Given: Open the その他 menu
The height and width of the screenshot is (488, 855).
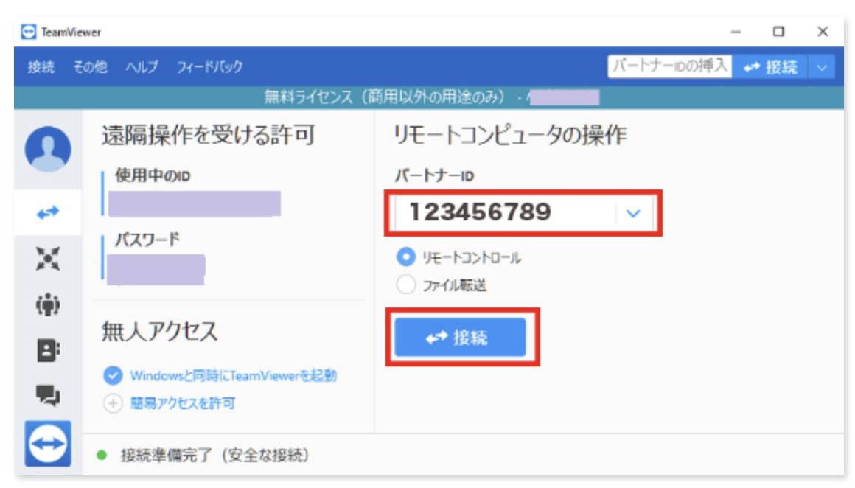Looking at the screenshot, I should click(x=91, y=67).
